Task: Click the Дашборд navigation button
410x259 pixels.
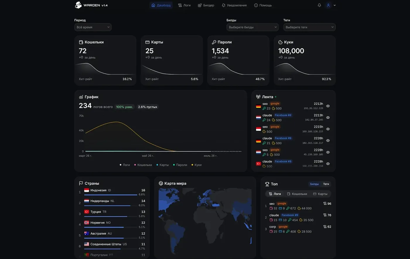Action: pyautogui.click(x=161, y=5)
